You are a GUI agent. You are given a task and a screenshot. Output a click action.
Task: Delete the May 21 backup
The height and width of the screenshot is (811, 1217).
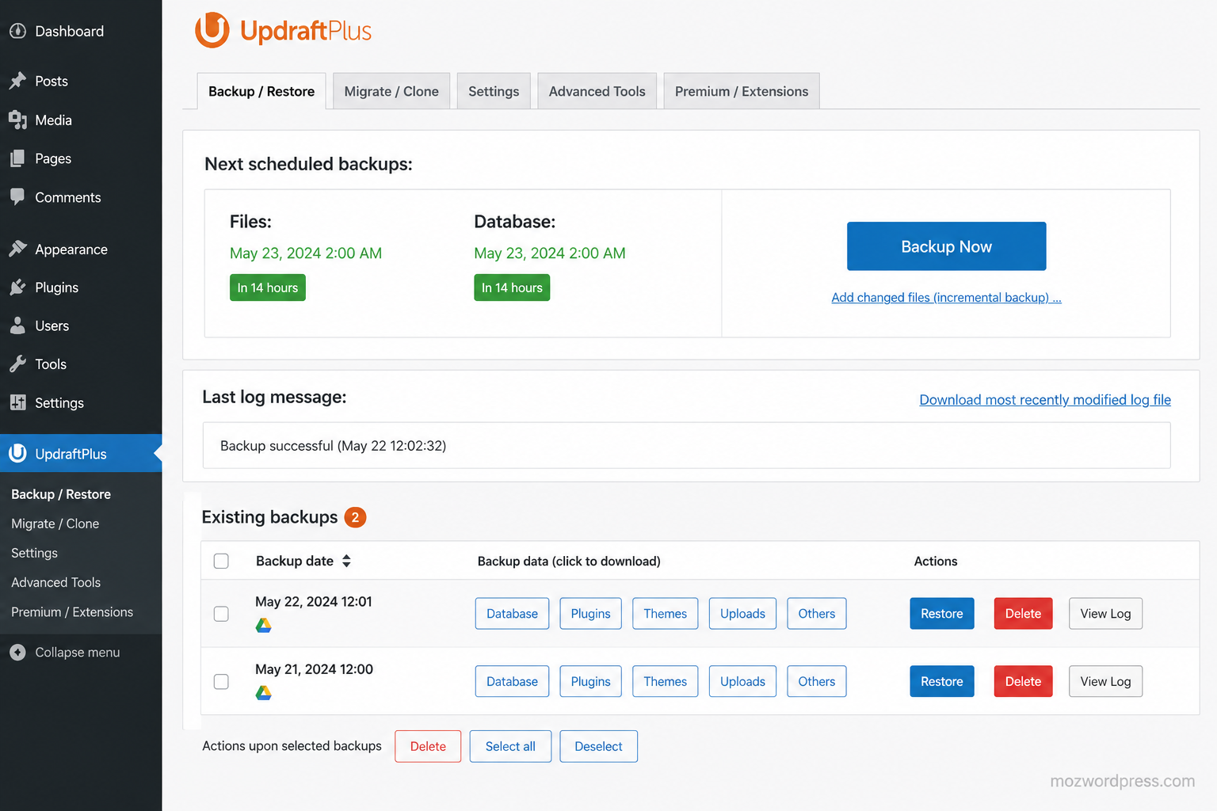pos(1023,681)
